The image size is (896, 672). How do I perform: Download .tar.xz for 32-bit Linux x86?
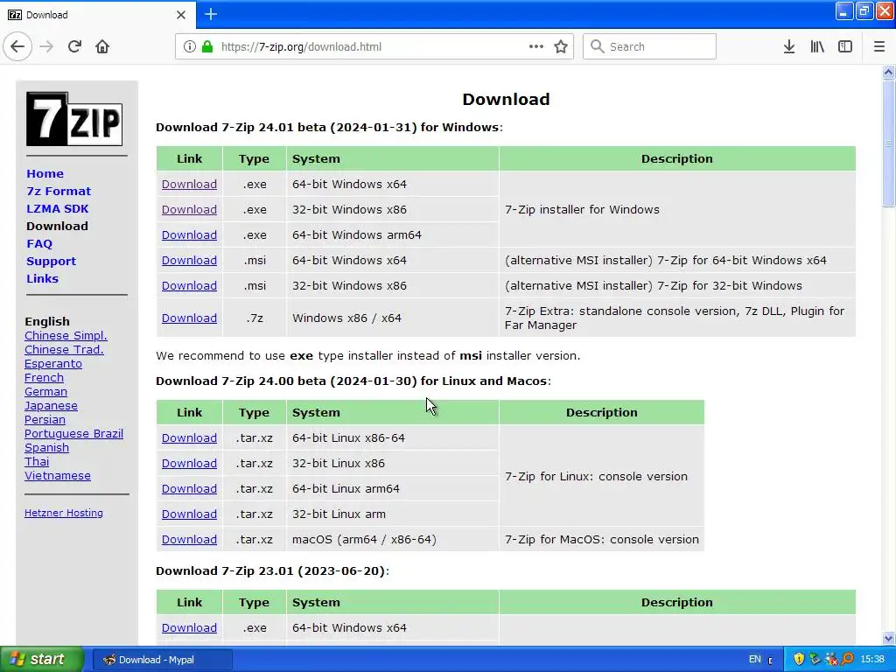tap(189, 463)
